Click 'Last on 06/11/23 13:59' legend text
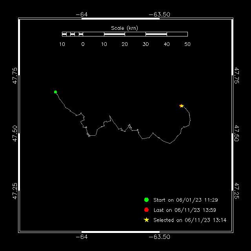Viewport: 251px width, 251px height. tap(185, 210)
